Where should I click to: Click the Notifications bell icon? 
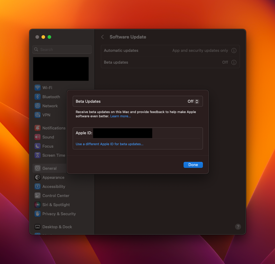click(x=38, y=128)
